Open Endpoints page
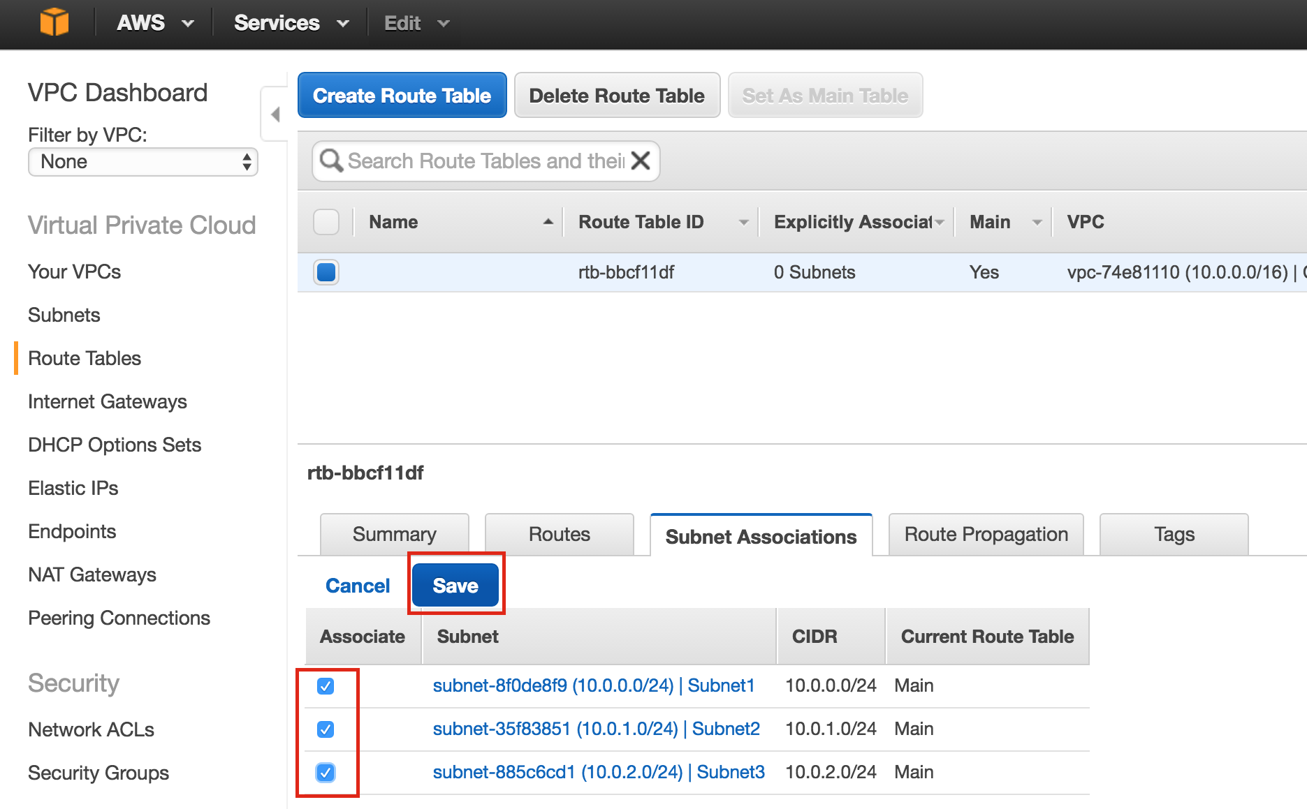1307x809 pixels. (x=72, y=531)
